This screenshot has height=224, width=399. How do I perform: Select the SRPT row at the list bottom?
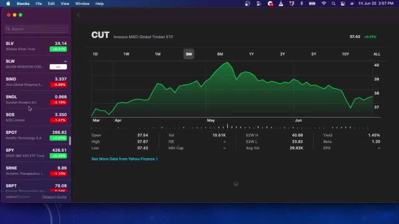(x=36, y=187)
